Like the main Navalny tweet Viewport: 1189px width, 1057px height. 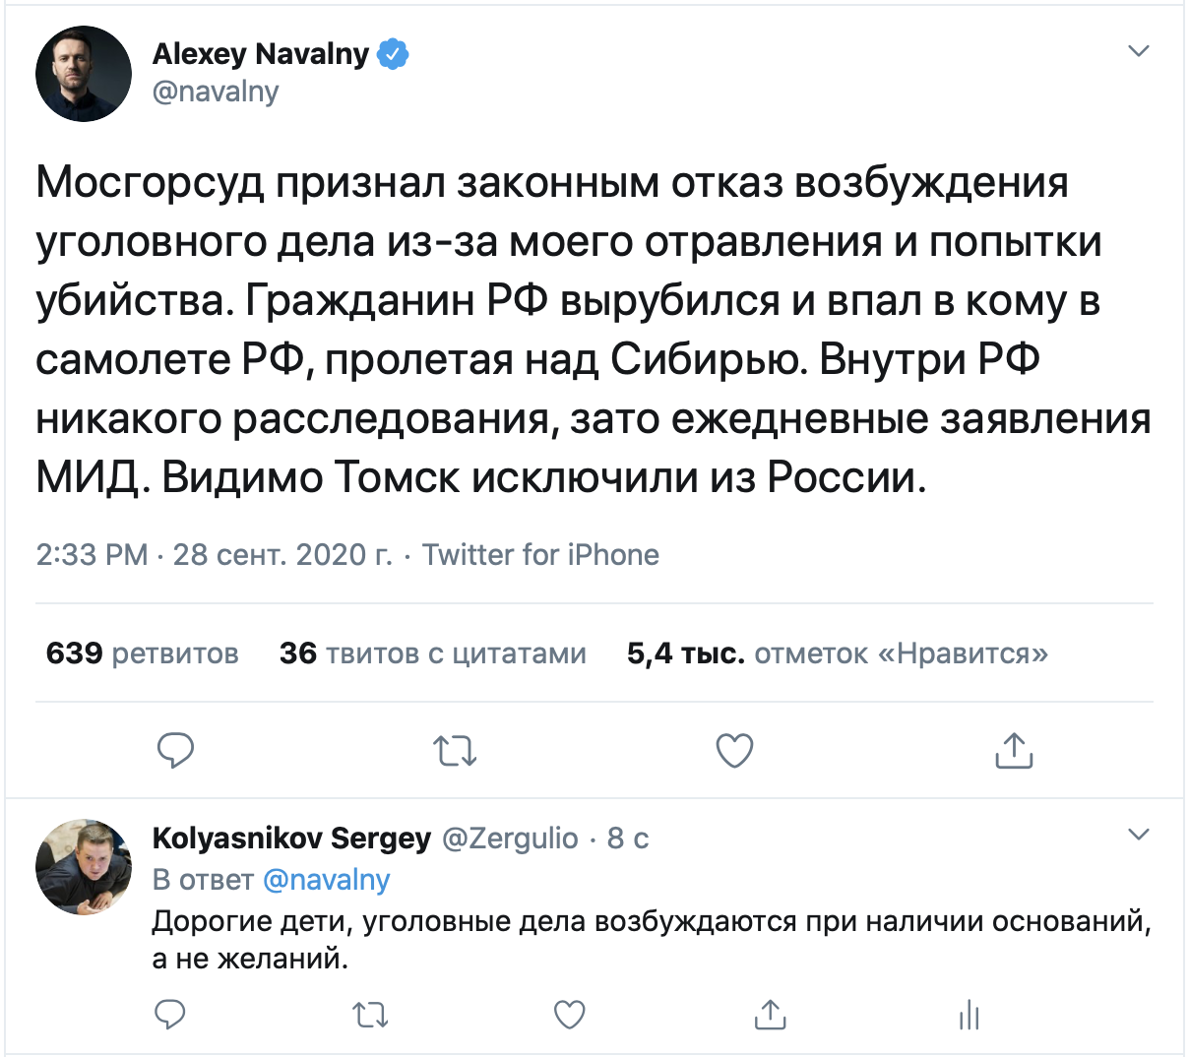pyautogui.click(x=734, y=751)
